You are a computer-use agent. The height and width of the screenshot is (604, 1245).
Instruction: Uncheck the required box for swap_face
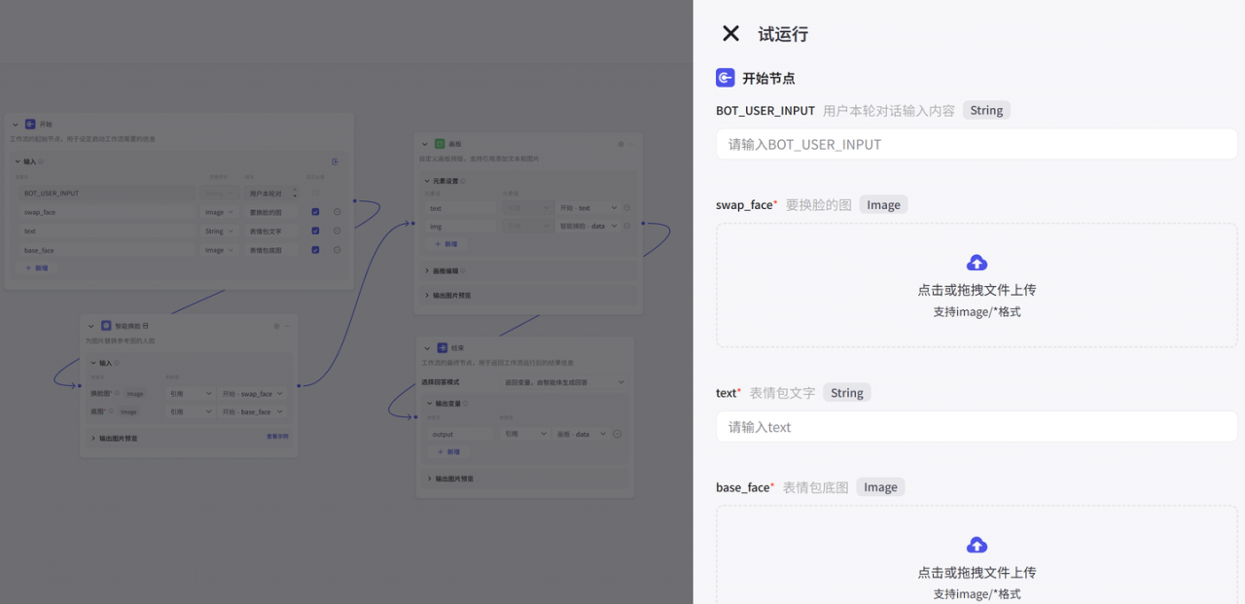315,212
